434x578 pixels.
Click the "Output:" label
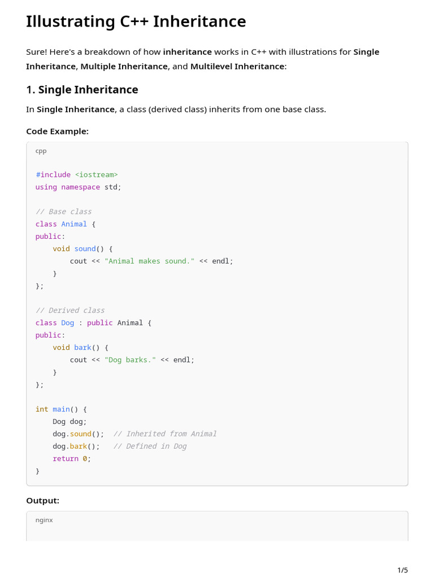pos(42,501)
